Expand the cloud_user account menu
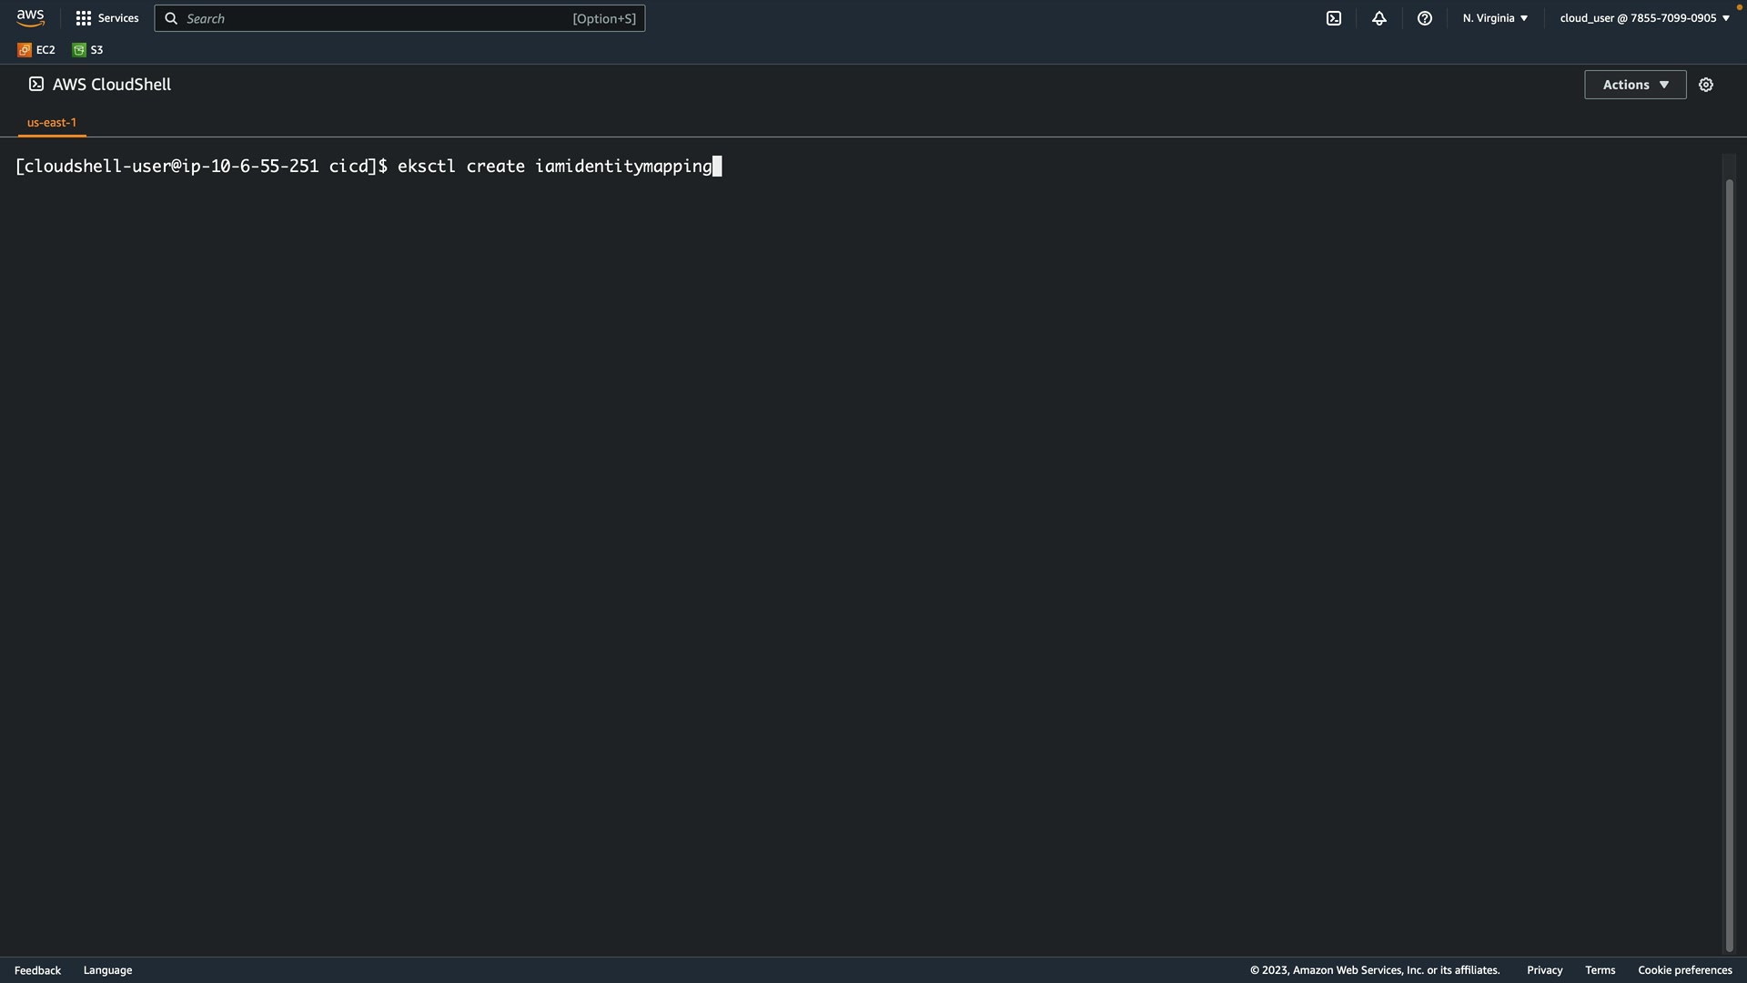The height and width of the screenshot is (983, 1747). tap(1644, 18)
